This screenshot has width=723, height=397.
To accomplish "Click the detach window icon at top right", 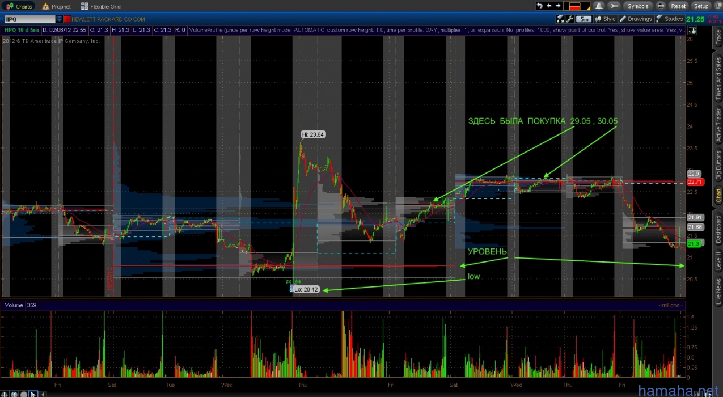I will pyautogui.click(x=717, y=6).
